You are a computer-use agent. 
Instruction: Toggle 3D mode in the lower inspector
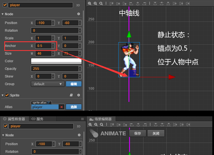point(78,126)
